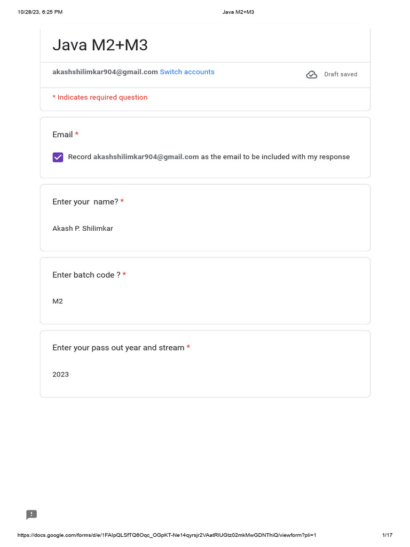This screenshot has height=547, width=410.
Task: Click the Draft saved cloud icon
Action: pyautogui.click(x=312, y=75)
